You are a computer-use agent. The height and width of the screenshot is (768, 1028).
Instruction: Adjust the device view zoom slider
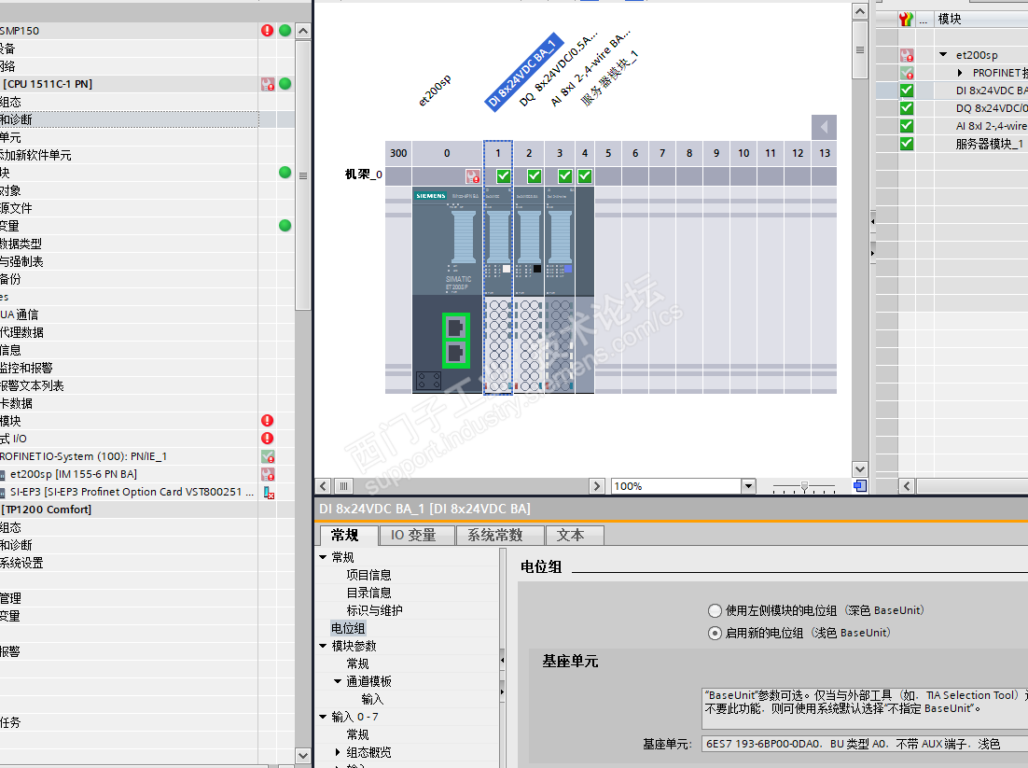pyautogui.click(x=804, y=486)
